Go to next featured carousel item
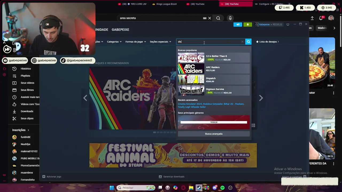 [261, 98]
